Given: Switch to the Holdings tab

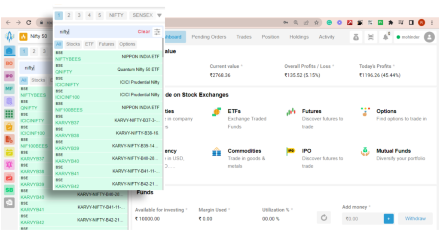Looking at the screenshot, I should pos(299,37).
